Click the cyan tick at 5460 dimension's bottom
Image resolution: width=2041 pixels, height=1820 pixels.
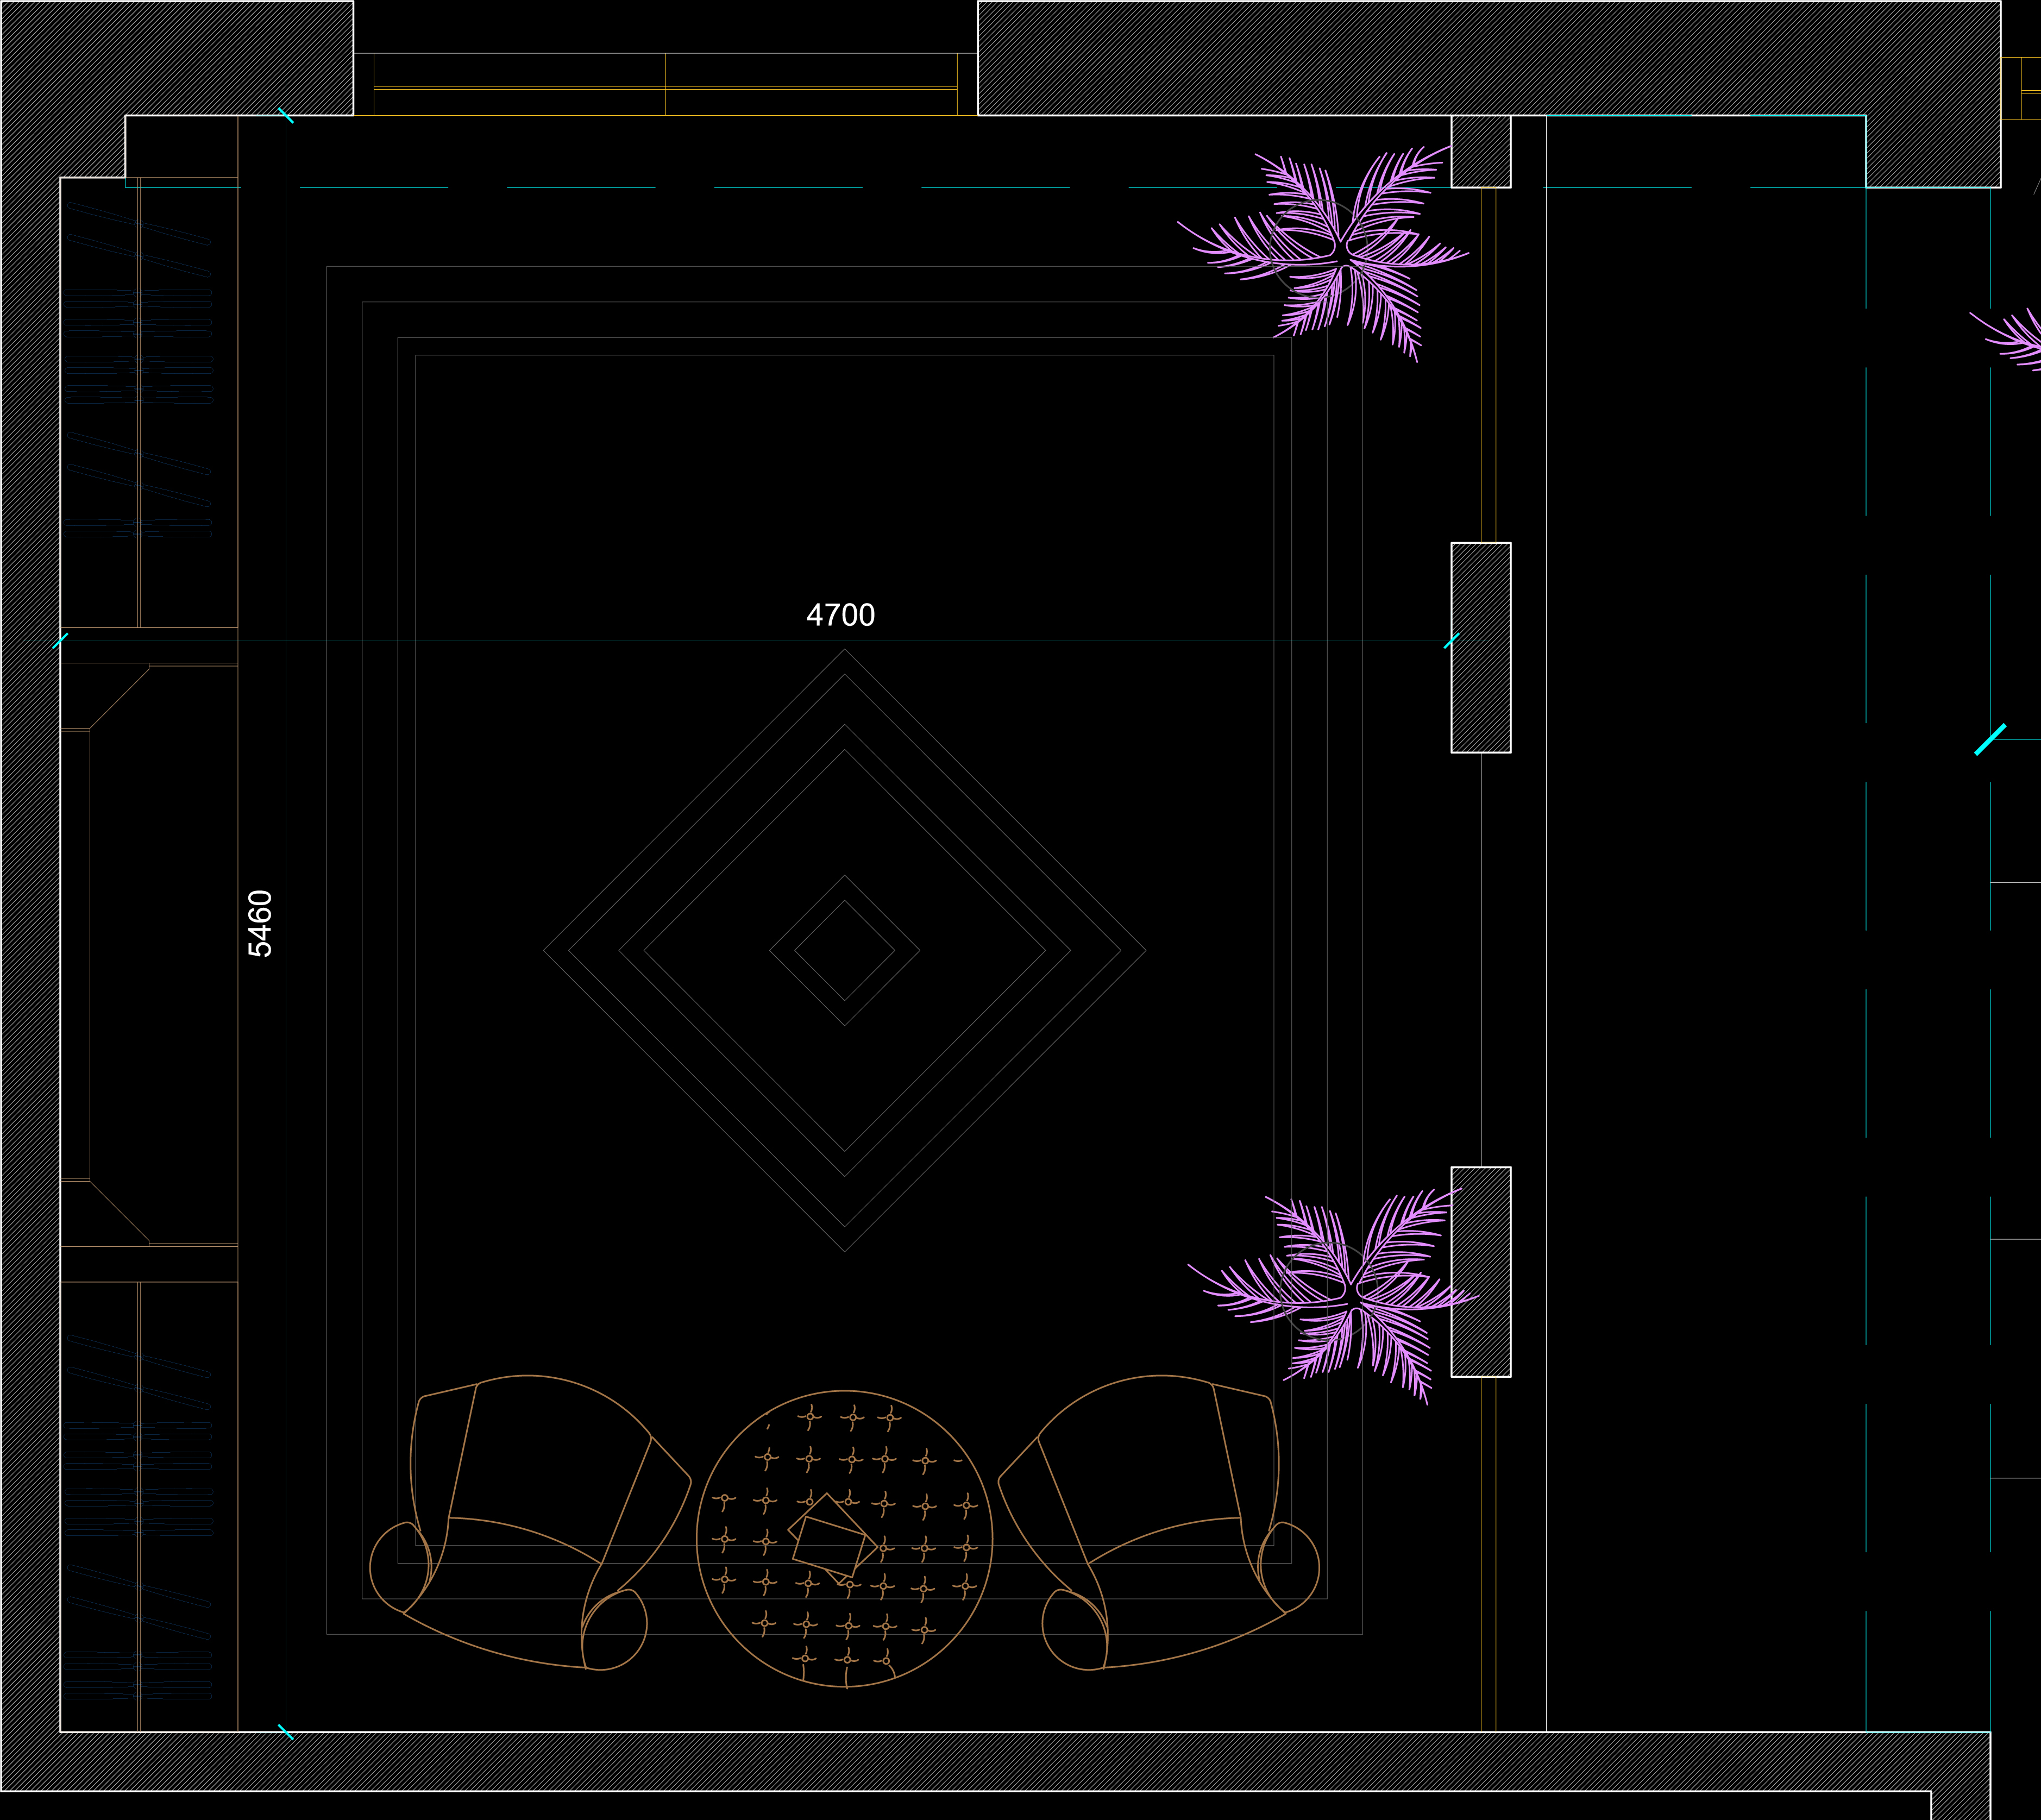pos(286,1732)
